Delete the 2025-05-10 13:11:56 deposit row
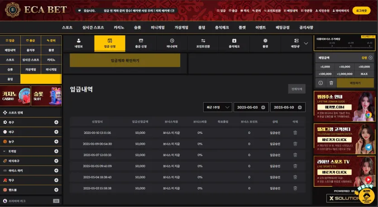This screenshot has height=207, width=378. tap(295, 132)
